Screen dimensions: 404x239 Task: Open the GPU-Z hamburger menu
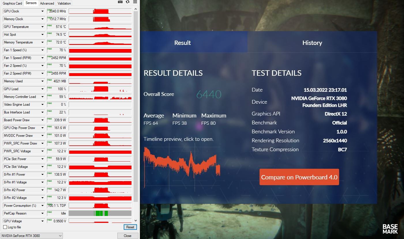point(135,2)
